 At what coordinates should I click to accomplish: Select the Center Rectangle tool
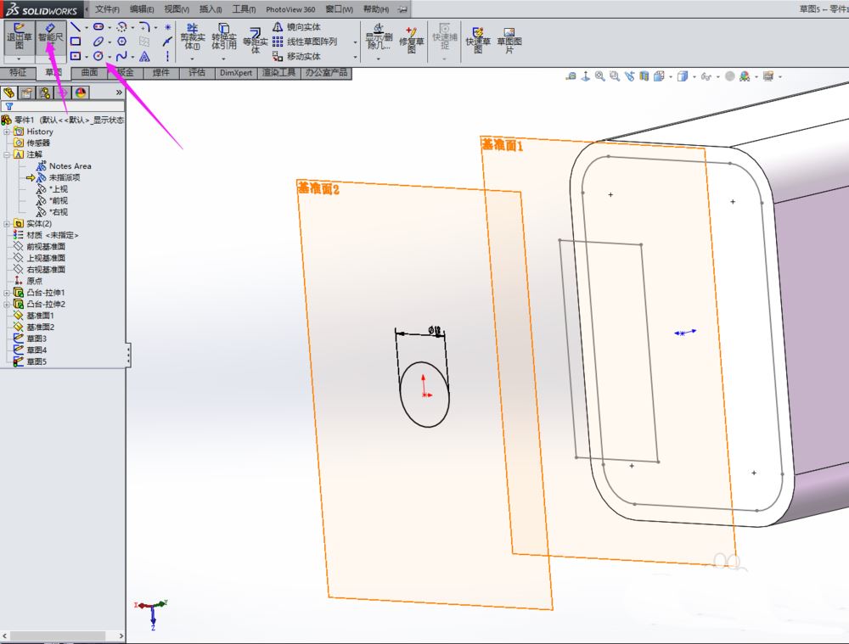click(76, 56)
